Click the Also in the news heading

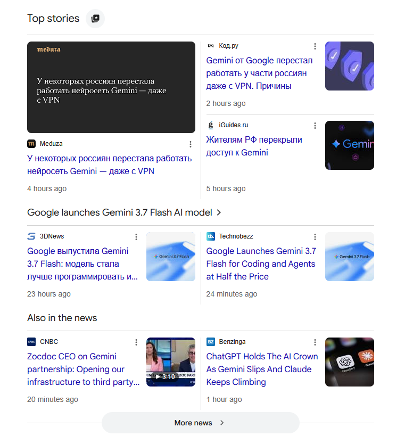[x=62, y=318]
